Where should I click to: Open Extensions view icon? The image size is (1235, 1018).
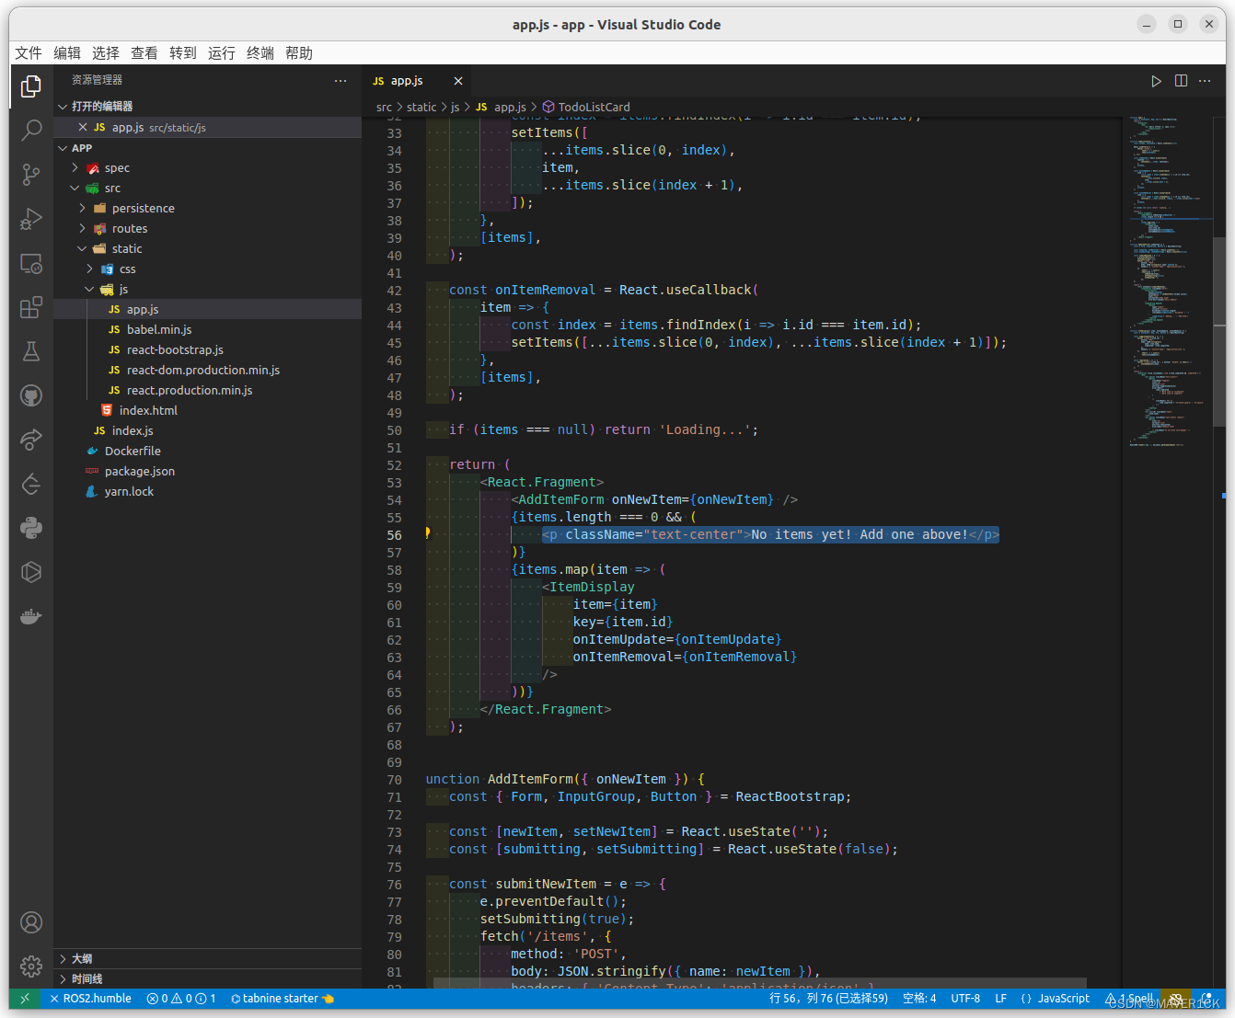31,307
